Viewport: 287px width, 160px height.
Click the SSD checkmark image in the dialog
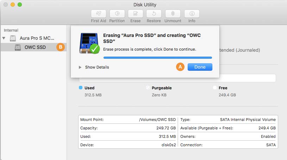89,43
